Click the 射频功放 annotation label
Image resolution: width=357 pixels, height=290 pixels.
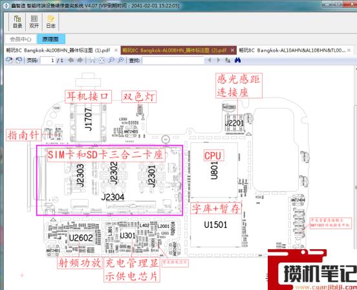[x=80, y=263]
